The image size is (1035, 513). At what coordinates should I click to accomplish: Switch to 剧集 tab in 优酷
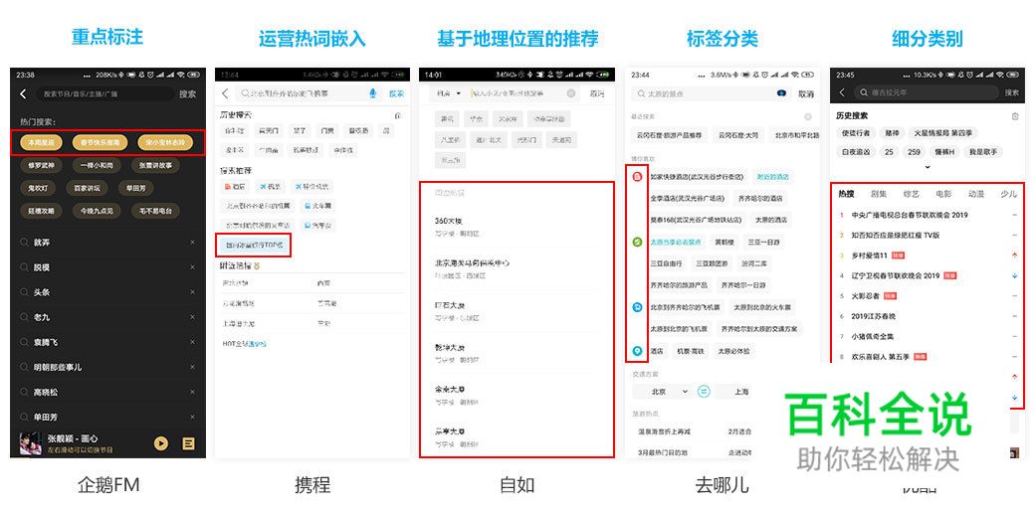pyautogui.click(x=879, y=194)
